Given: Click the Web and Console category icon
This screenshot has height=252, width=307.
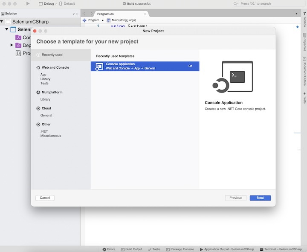Looking at the screenshot, I should pos(38,67).
